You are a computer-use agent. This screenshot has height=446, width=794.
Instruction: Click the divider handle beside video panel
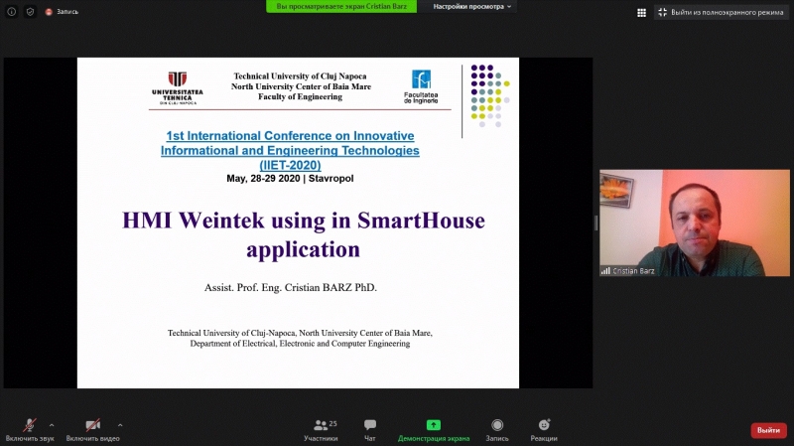[x=596, y=223]
